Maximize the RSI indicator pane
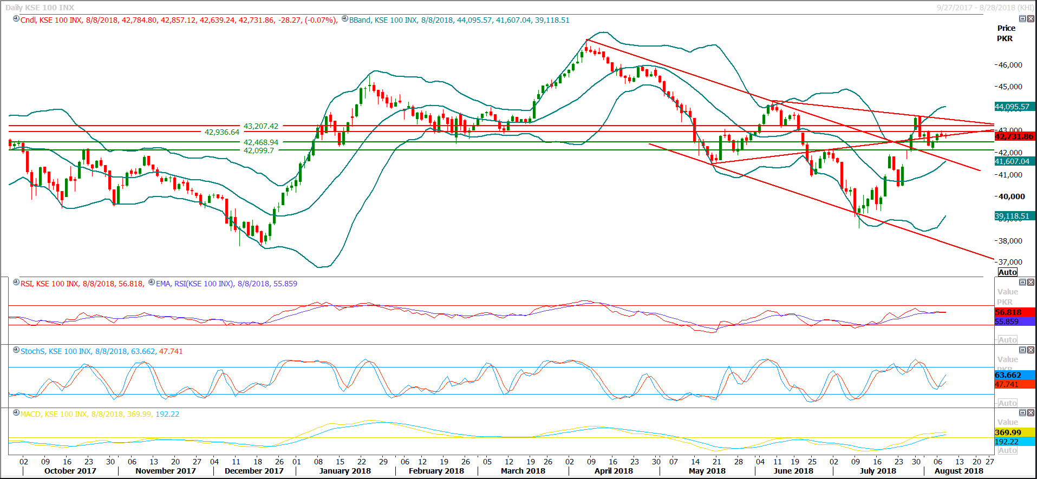This screenshot has width=1037, height=479. coord(1022,282)
